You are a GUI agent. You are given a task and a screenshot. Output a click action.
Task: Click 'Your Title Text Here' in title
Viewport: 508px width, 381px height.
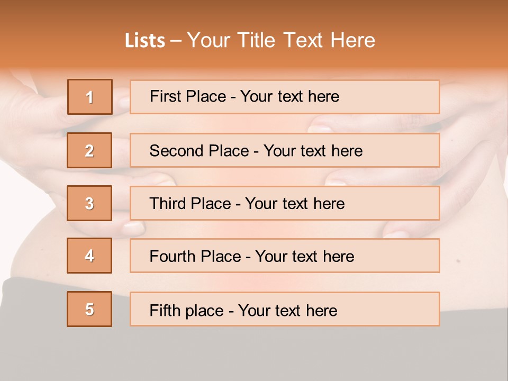(281, 40)
